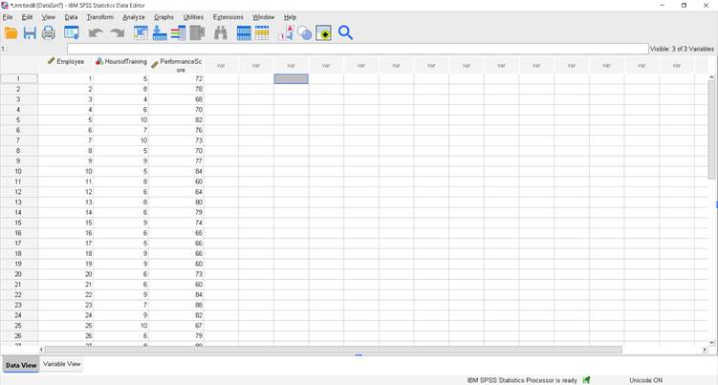Click the Print icon in the toolbar
718x385 pixels.
pyautogui.click(x=48, y=33)
